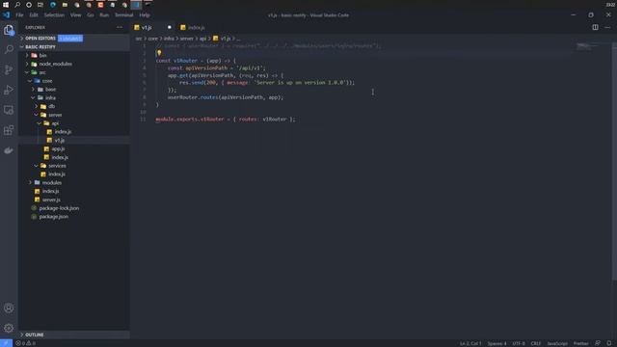This screenshot has height=347, width=617.
Task: Open editor More Actions ellipsis
Action: tap(607, 27)
